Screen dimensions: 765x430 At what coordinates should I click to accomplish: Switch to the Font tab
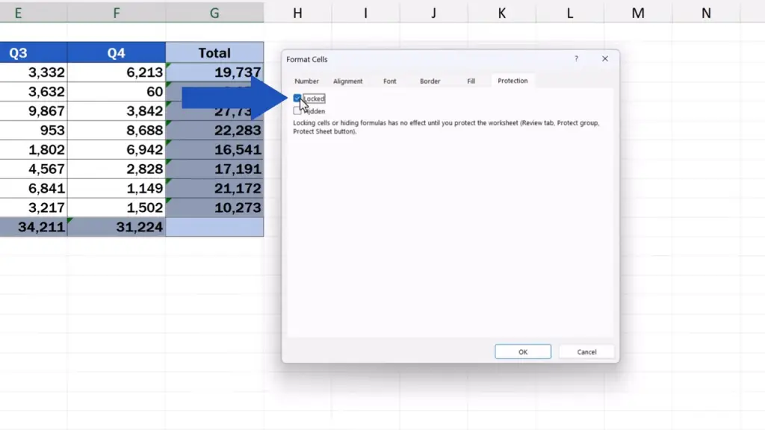click(390, 81)
